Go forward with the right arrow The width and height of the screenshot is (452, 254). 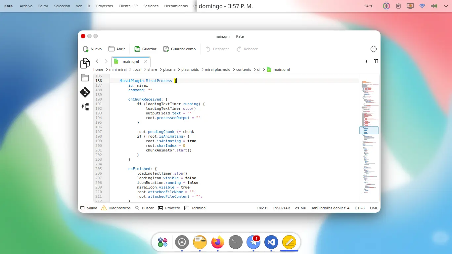click(106, 61)
